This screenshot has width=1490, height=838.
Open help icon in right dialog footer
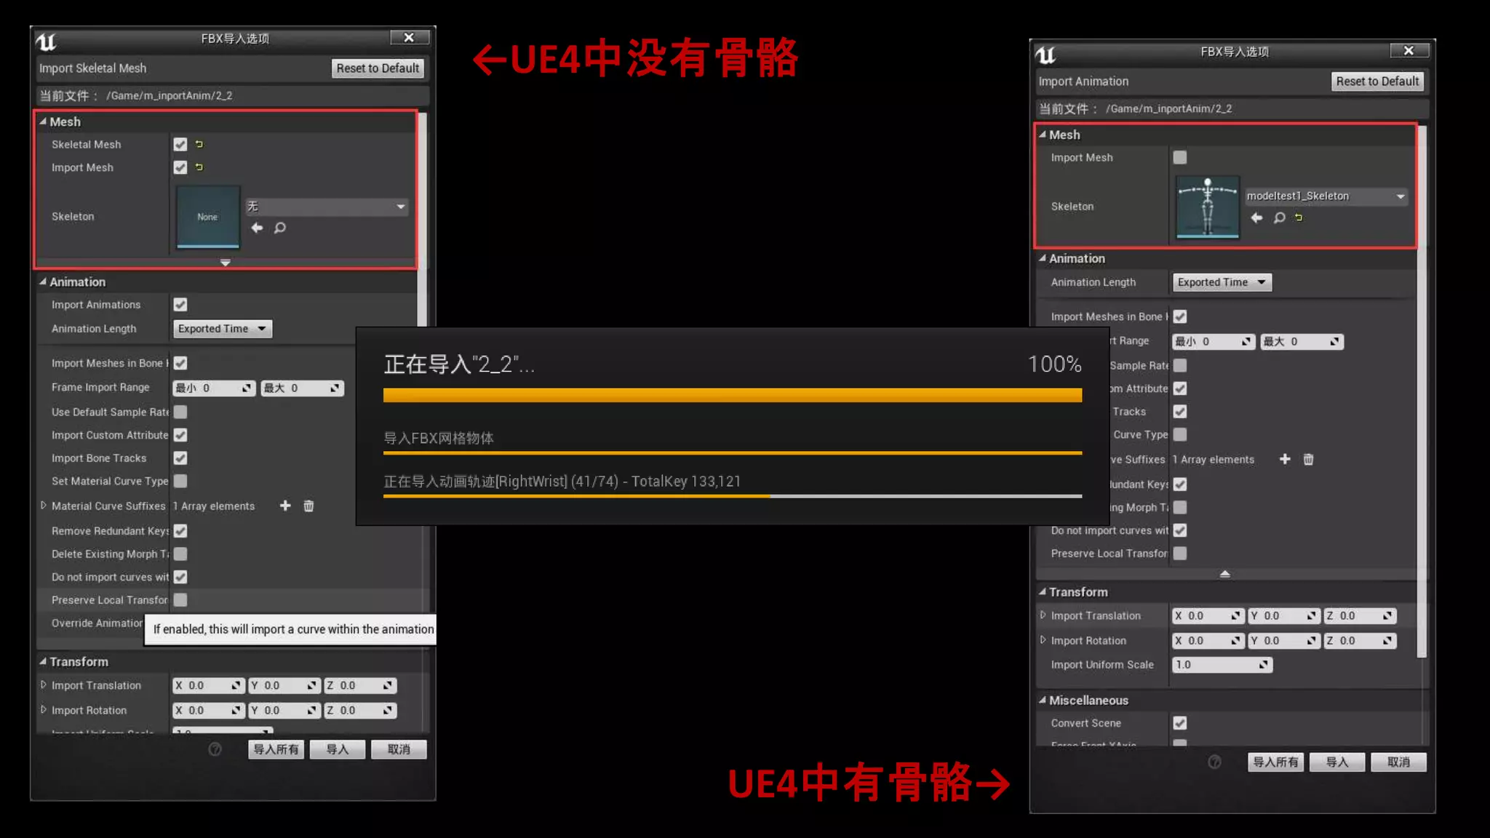click(1214, 762)
